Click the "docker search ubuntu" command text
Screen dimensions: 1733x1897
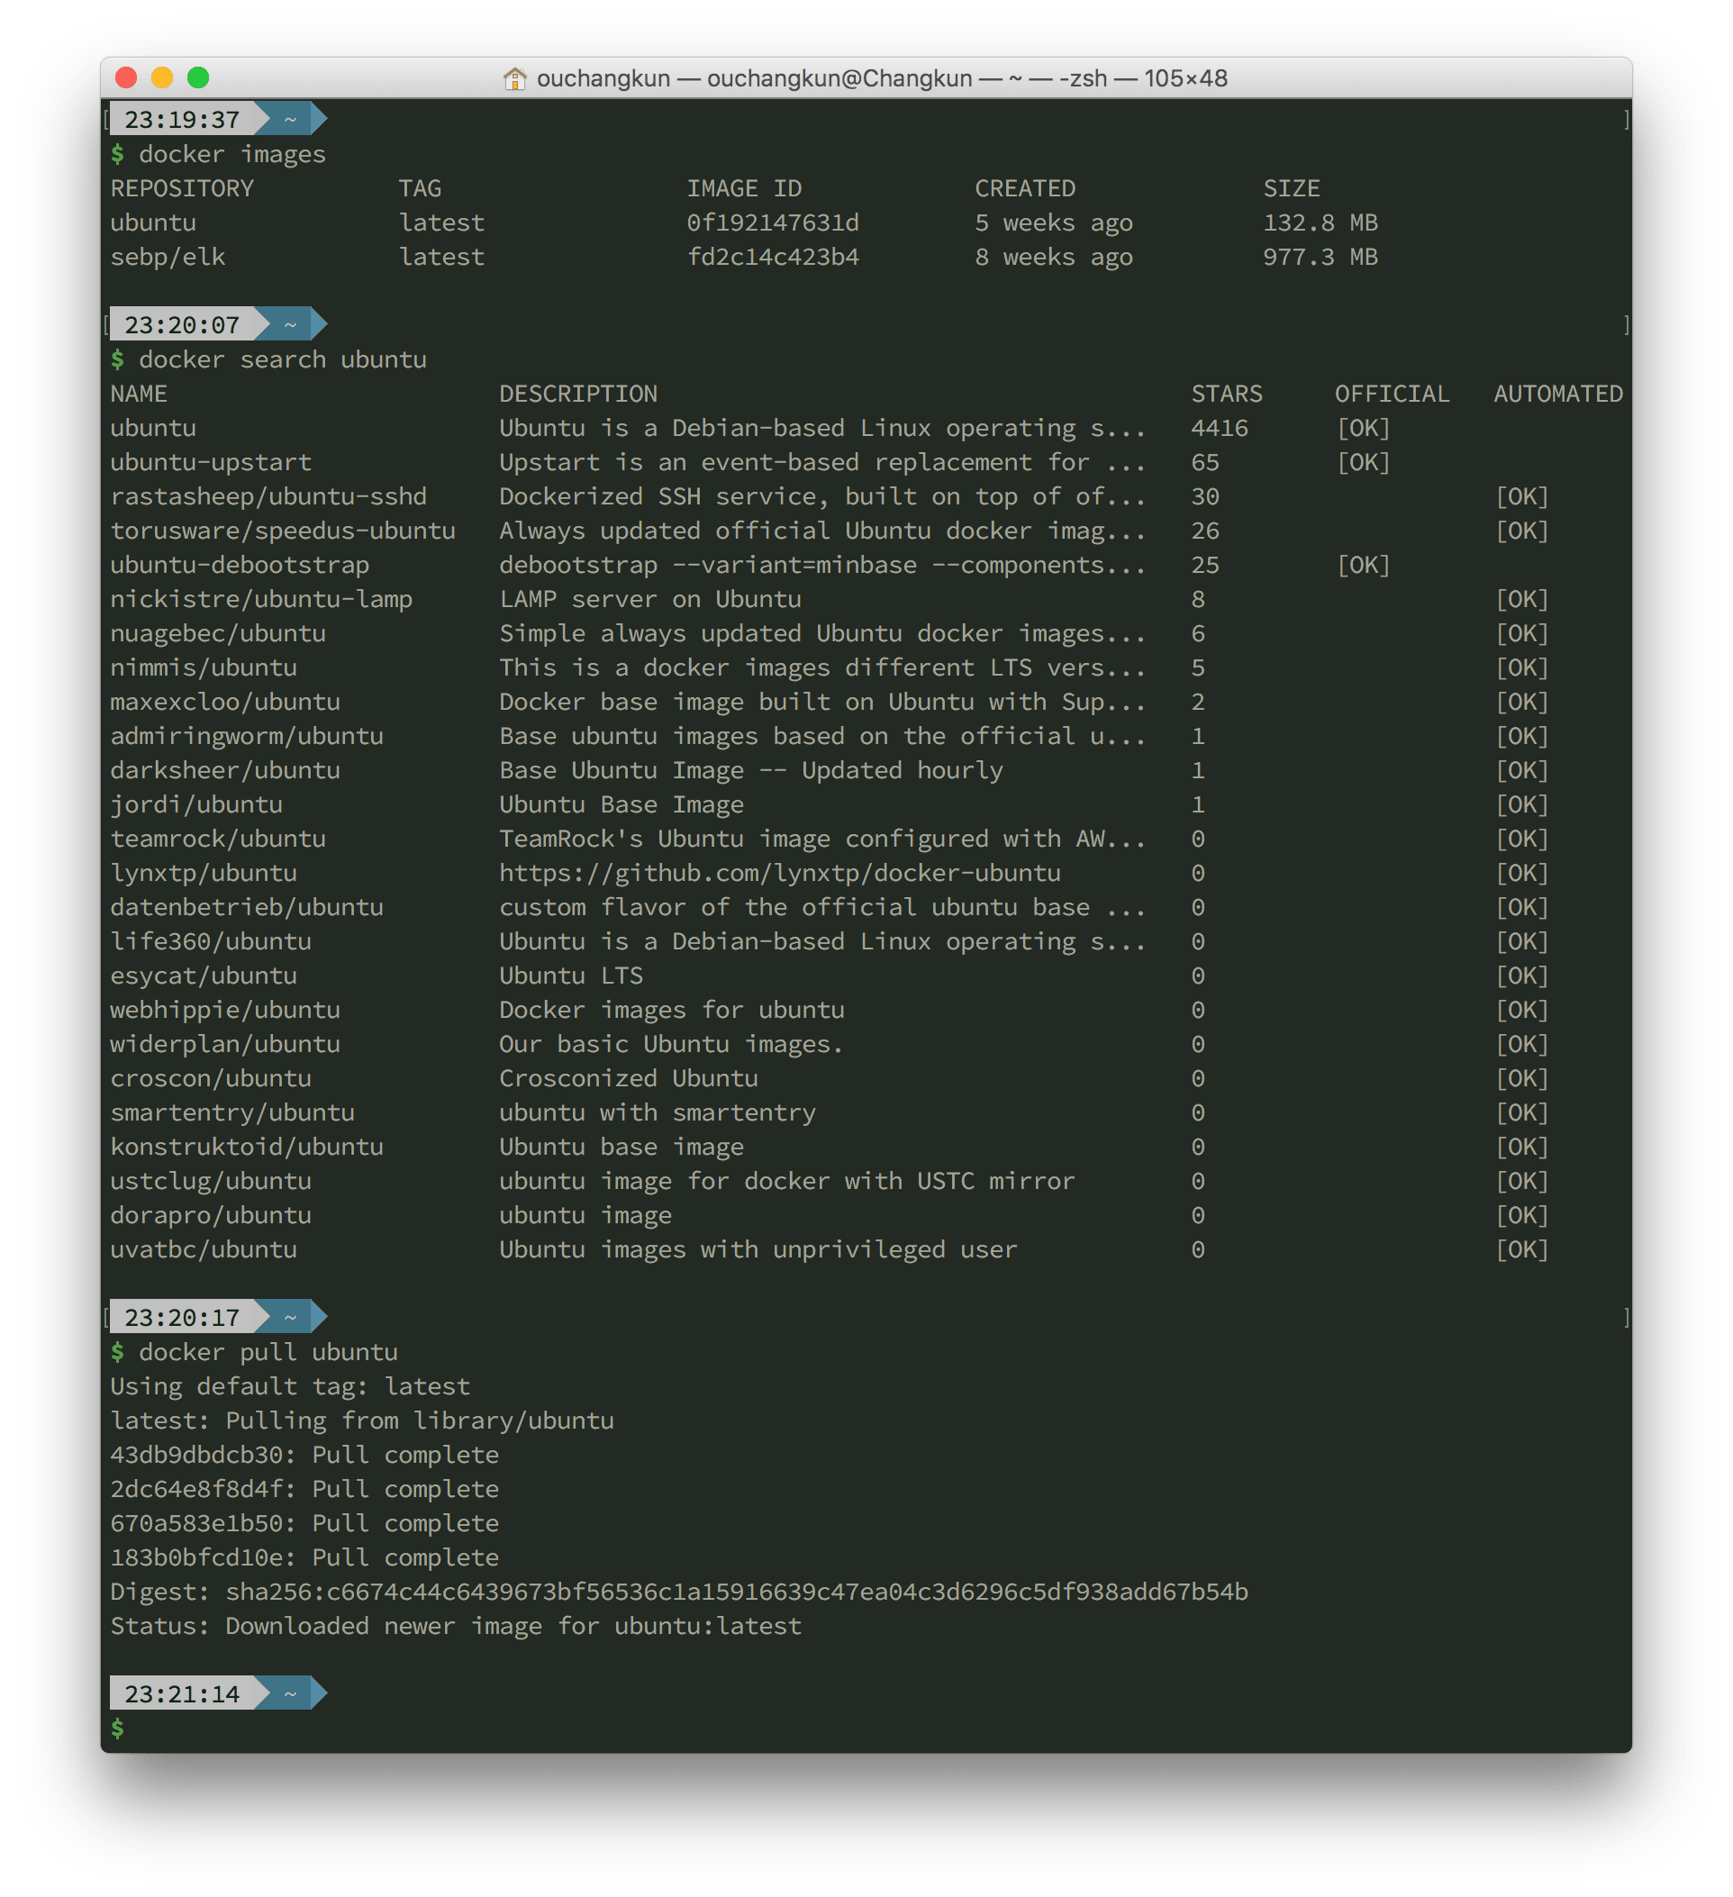pos(282,359)
